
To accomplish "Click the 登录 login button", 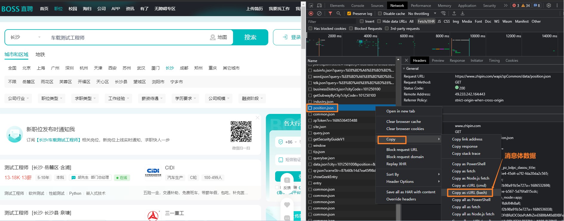I will pyautogui.click(x=287, y=37).
